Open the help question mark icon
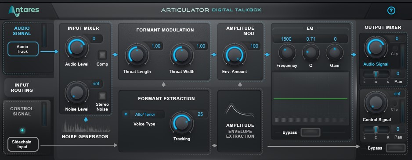Screen dimensions: 412x160 tap(391, 10)
